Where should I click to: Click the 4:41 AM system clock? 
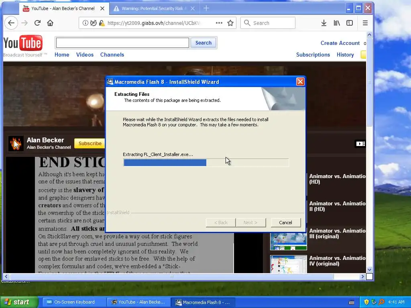[396, 302]
